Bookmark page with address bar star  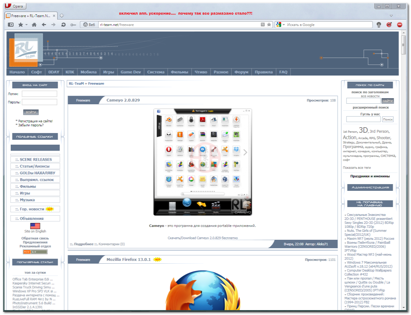tap(269, 25)
